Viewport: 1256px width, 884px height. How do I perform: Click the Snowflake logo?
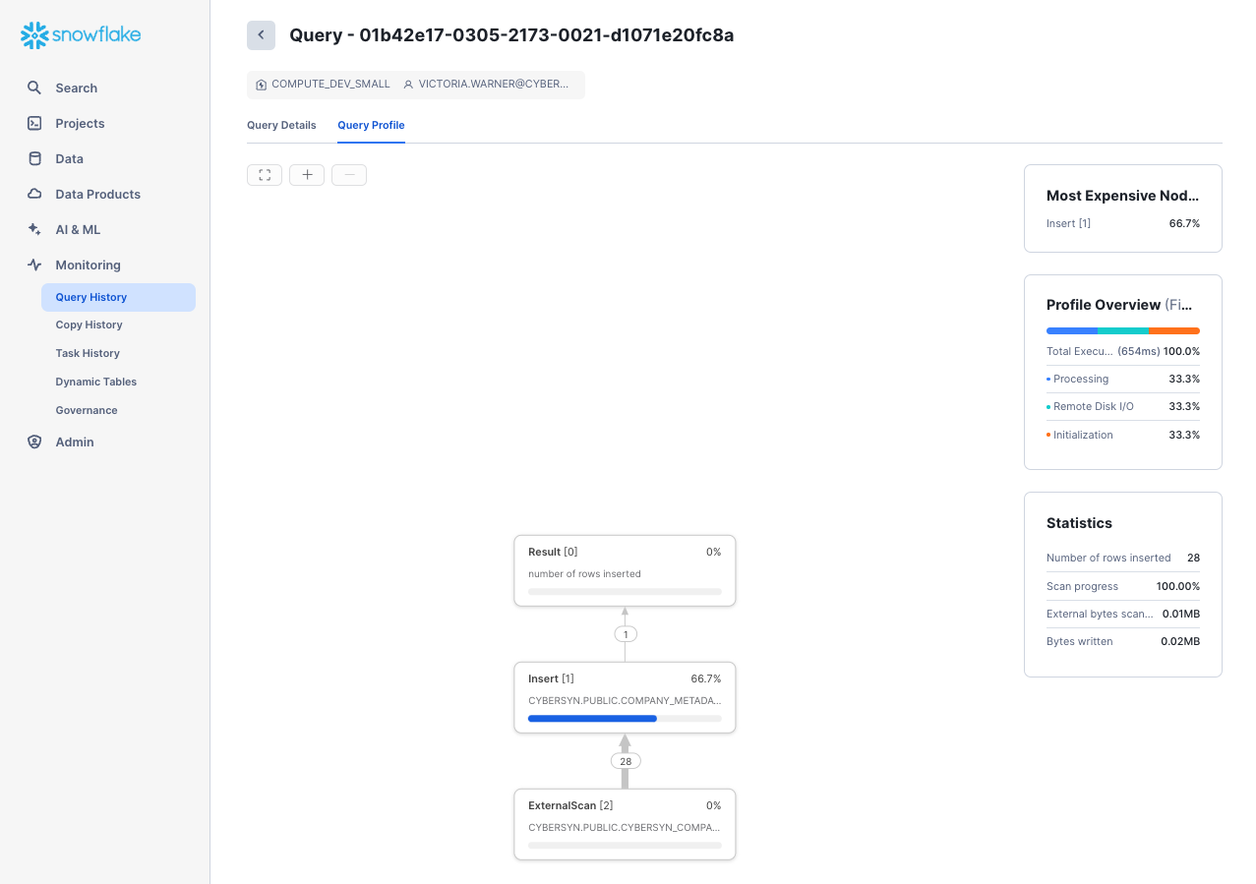point(81,35)
